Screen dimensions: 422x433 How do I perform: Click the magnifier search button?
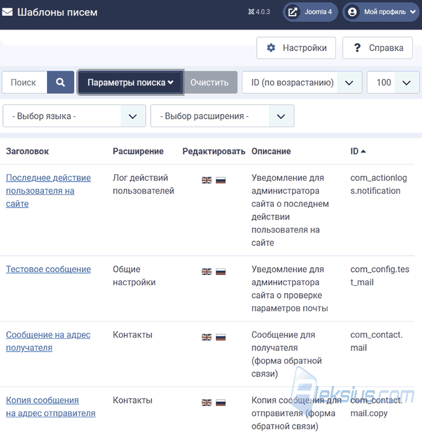pyautogui.click(x=60, y=82)
